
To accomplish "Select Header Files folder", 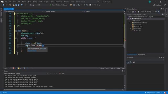I will (x=138, y=25).
